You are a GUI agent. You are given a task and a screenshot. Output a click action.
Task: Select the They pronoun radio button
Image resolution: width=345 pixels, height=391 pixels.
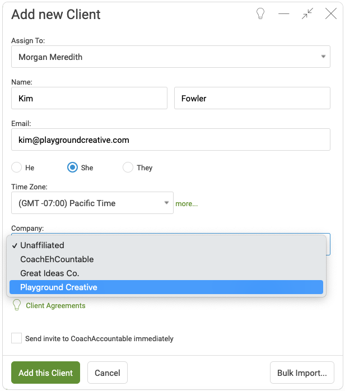click(x=128, y=167)
